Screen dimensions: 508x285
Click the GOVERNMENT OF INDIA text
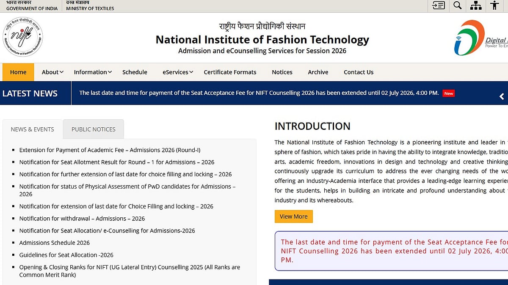pos(32,8)
